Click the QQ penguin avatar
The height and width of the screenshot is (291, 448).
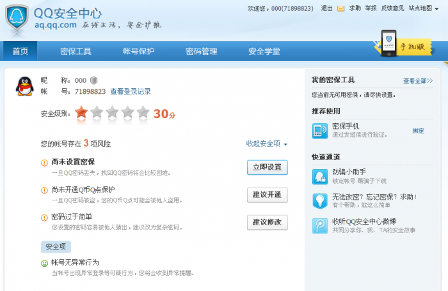(x=25, y=86)
